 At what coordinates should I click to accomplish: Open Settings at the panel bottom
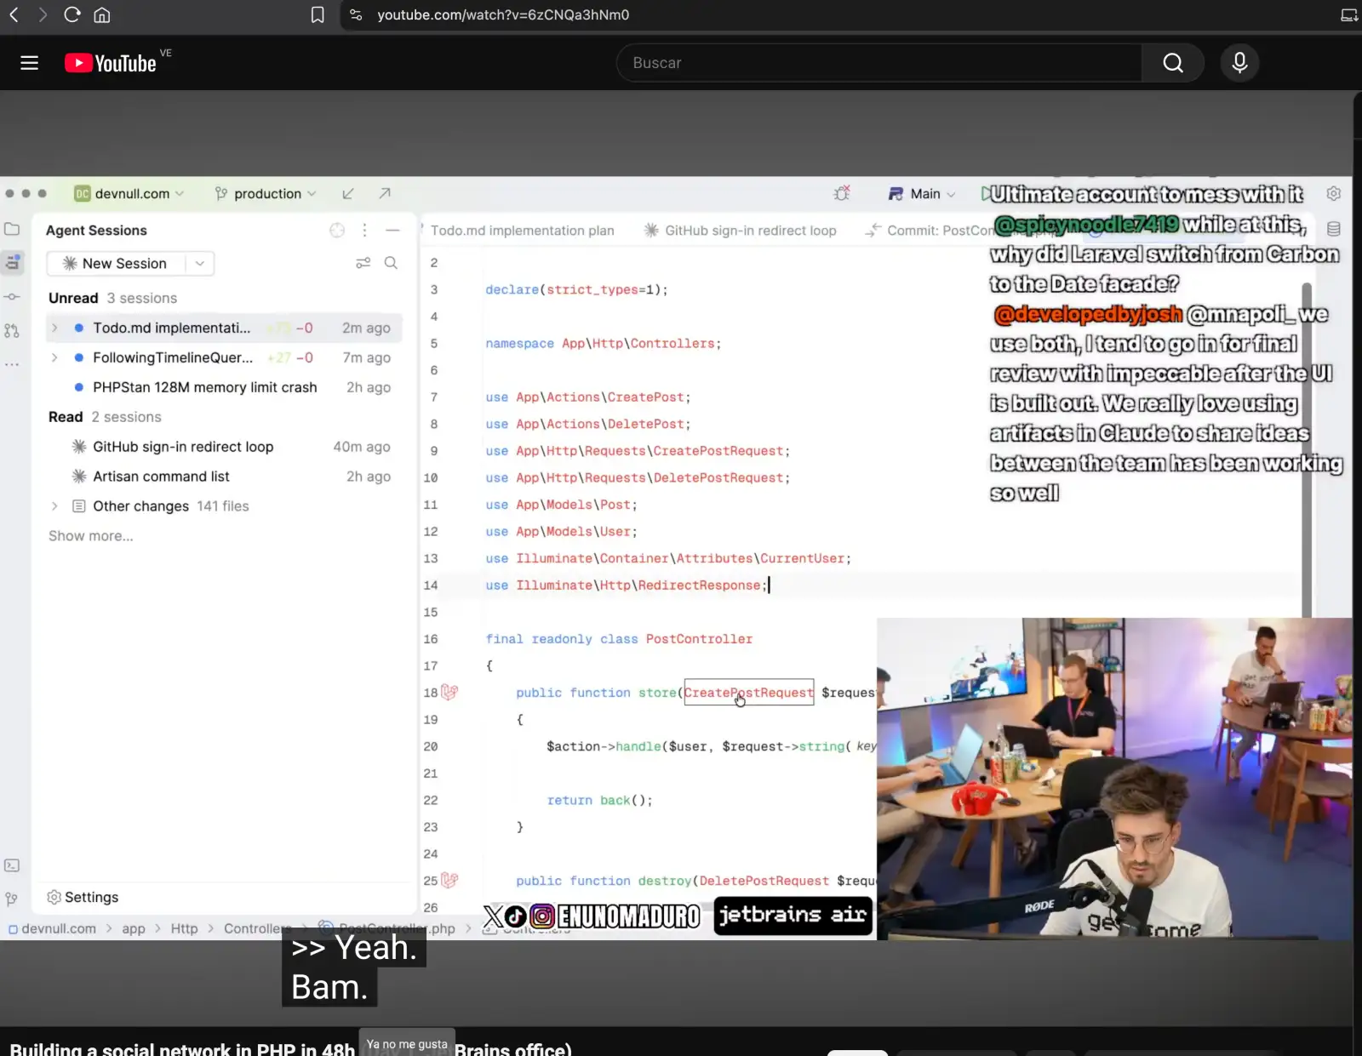pyautogui.click(x=83, y=897)
